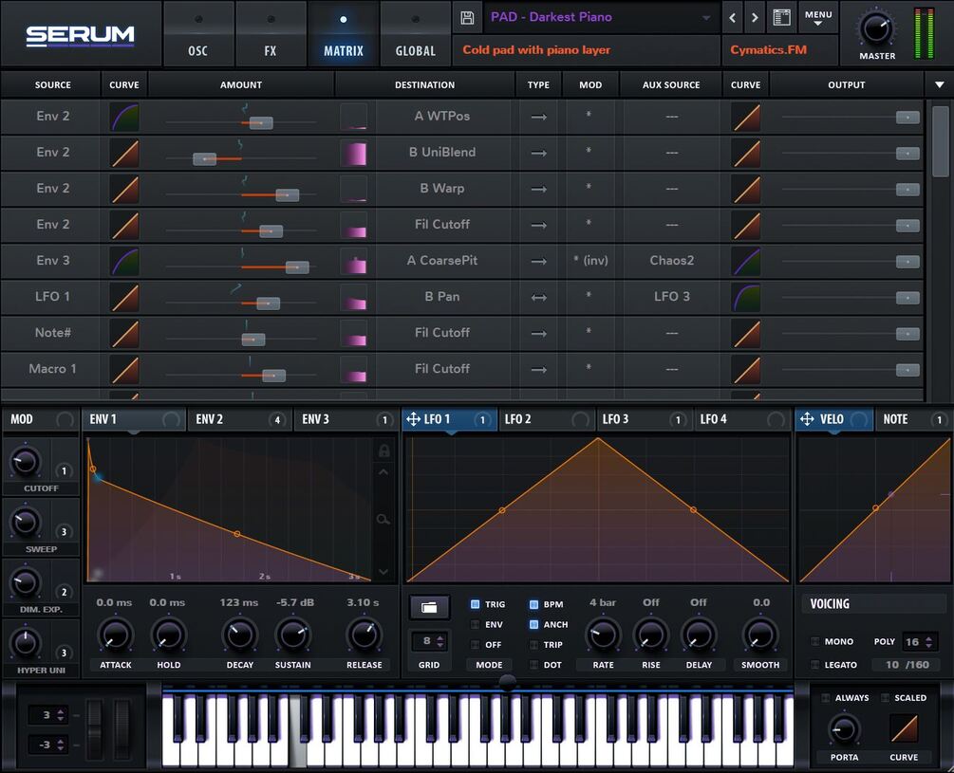Image resolution: width=954 pixels, height=773 pixels.
Task: Toggle the BPM checkbox
Action: pyautogui.click(x=533, y=604)
